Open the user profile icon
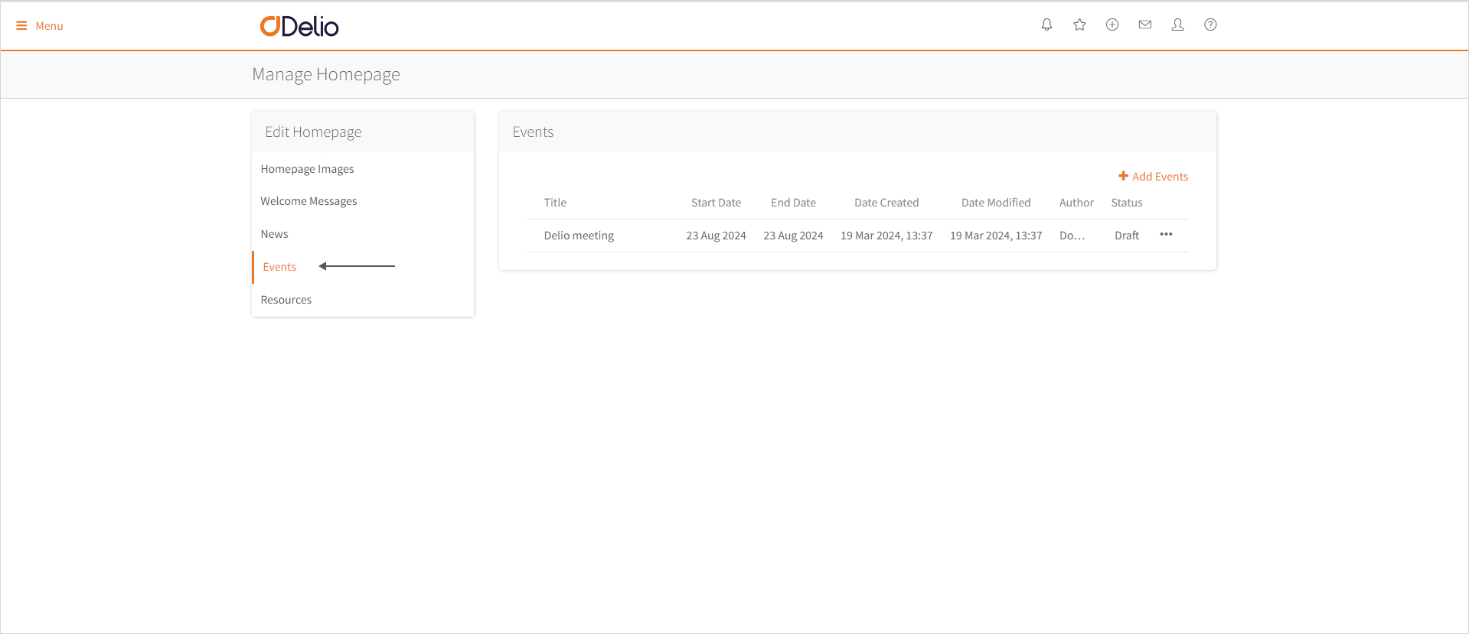This screenshot has width=1469, height=634. tap(1177, 24)
